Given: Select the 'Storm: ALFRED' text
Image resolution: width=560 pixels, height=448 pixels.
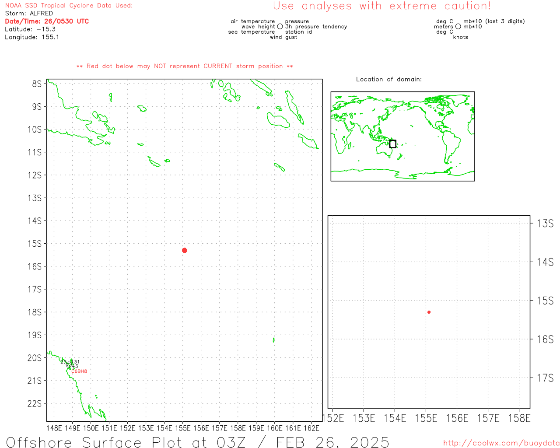Looking at the screenshot, I should tap(29, 14).
